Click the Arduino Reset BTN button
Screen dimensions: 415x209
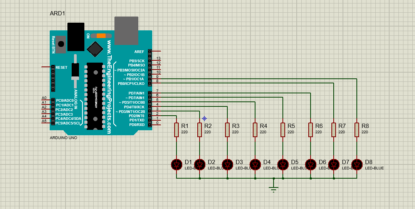tap(61, 44)
